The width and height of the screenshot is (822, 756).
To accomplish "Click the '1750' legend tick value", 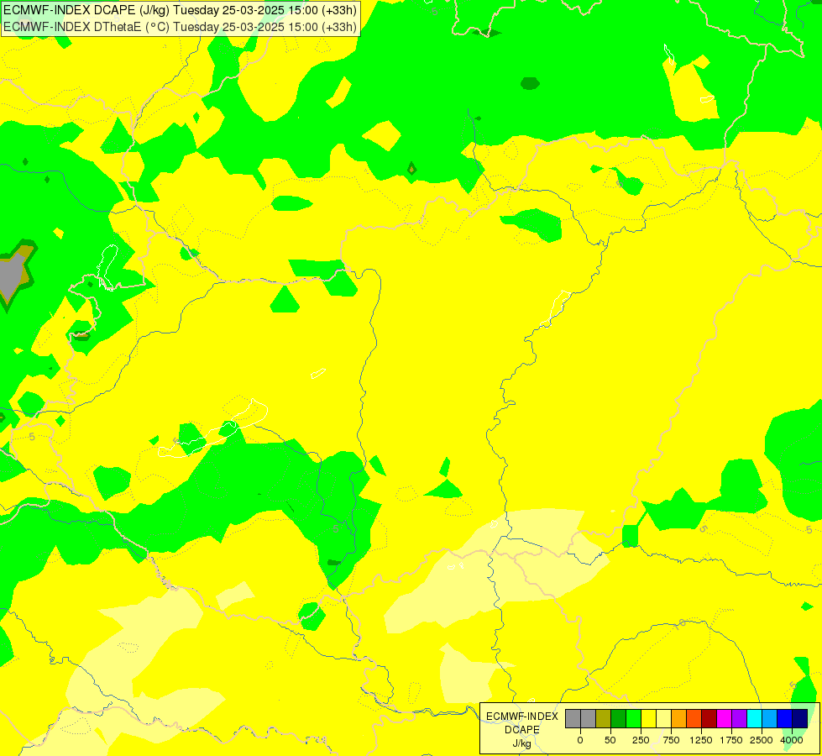I will 730,740.
